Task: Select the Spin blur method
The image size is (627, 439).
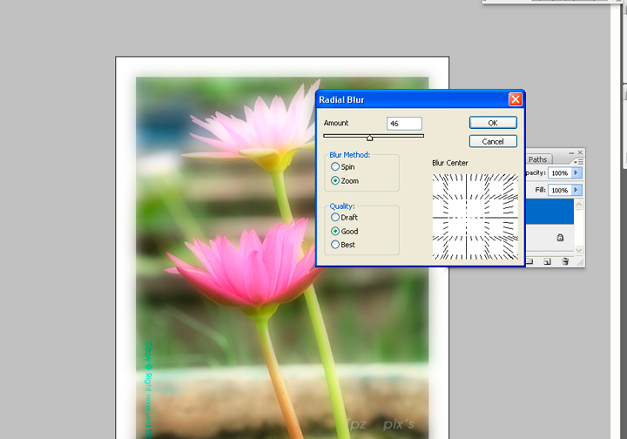Action: (x=335, y=166)
